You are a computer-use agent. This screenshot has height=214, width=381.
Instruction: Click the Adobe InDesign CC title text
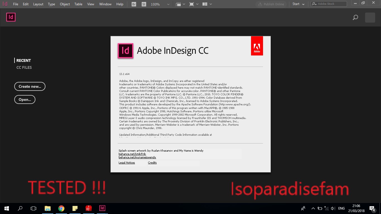click(173, 51)
